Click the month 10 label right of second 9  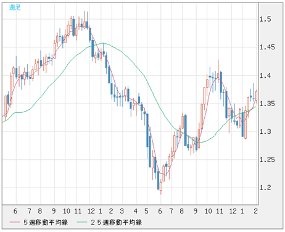point(208,211)
